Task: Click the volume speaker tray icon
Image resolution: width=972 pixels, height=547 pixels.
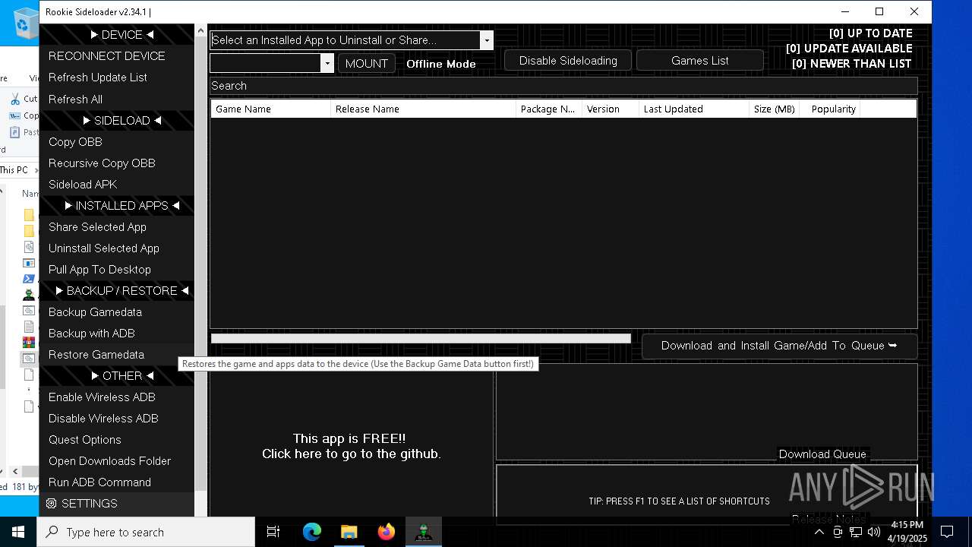Action: tap(874, 532)
